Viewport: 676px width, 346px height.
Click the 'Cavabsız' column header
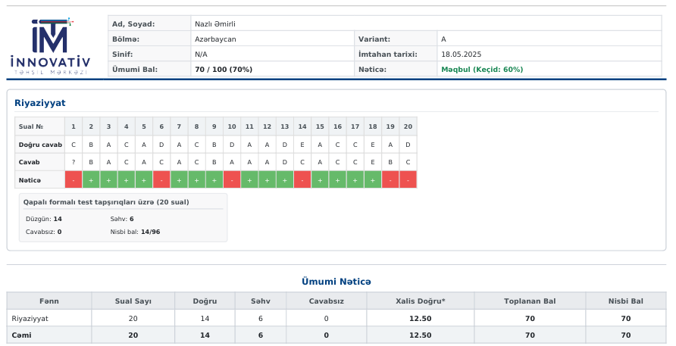327,301
